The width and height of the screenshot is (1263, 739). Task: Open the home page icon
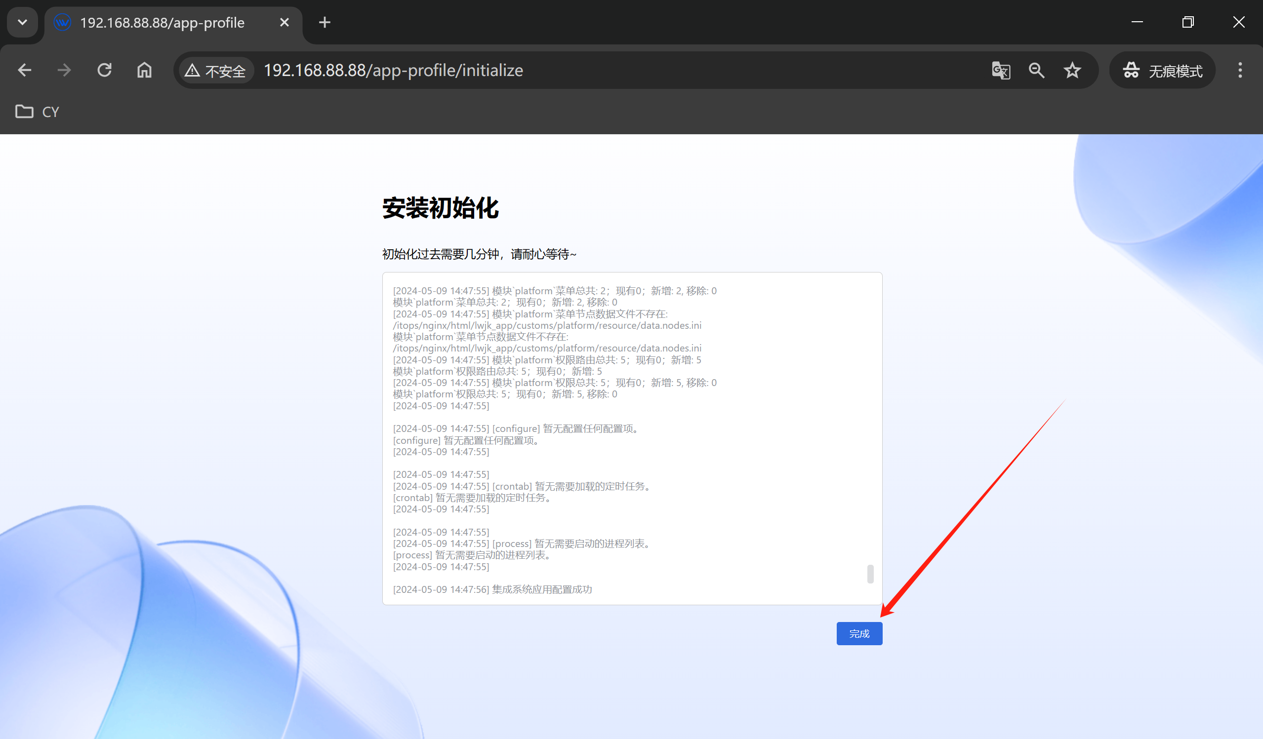coord(144,70)
